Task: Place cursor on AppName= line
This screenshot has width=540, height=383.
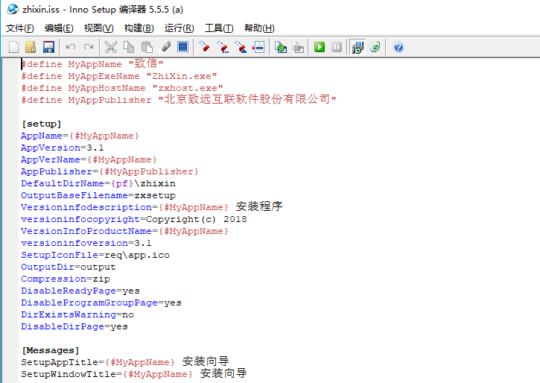Action: tap(80, 136)
